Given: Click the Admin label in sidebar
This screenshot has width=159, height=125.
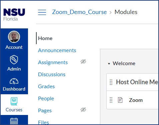Looking at the screenshot, I should pyautogui.click(x=14, y=69).
